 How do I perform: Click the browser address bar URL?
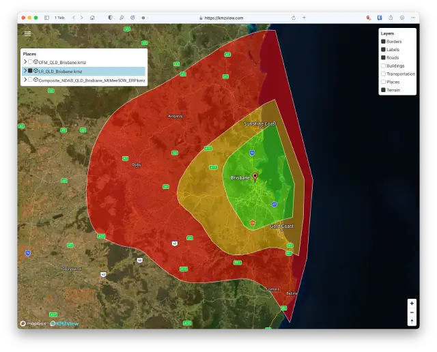[x=225, y=18]
